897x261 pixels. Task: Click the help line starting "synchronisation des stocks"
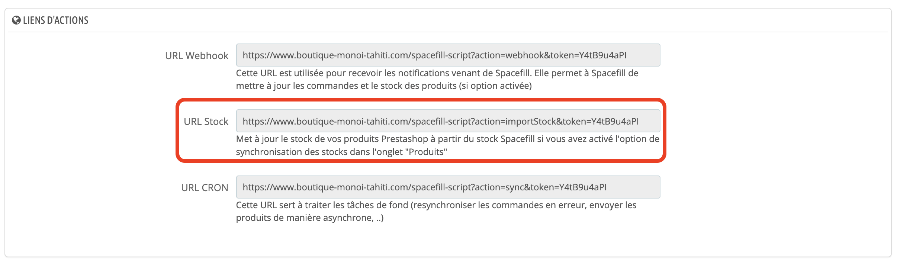click(x=341, y=152)
